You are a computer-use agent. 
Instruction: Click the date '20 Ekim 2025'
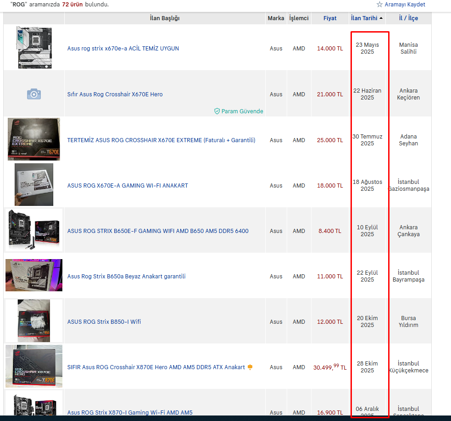tap(367, 321)
